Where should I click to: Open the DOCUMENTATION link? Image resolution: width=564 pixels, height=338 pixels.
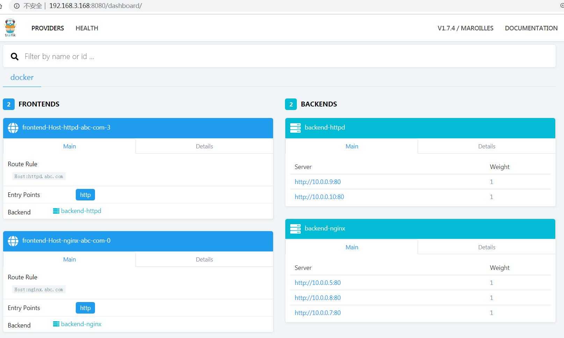(531, 28)
